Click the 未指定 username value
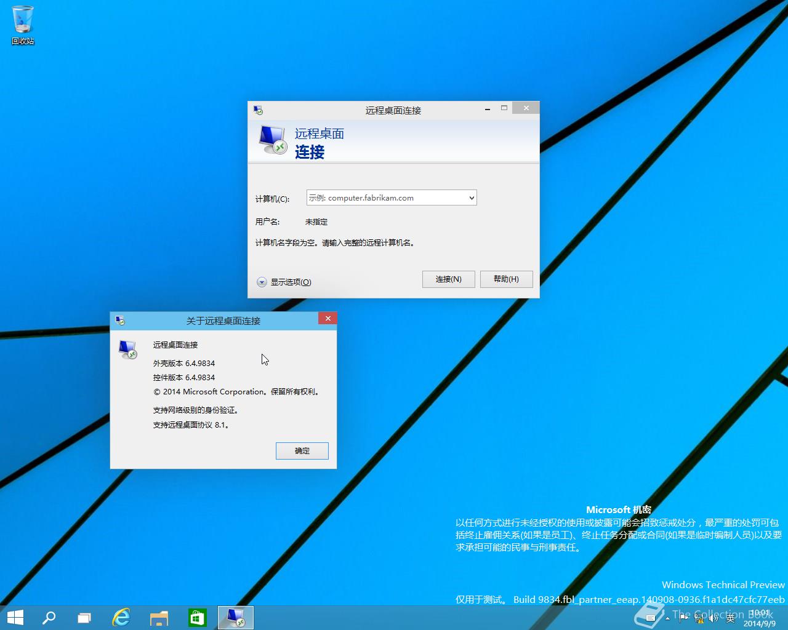The height and width of the screenshot is (630, 788). pos(316,222)
